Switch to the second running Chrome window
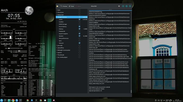Viewport: 183px width, 102px height. (41, 100)
